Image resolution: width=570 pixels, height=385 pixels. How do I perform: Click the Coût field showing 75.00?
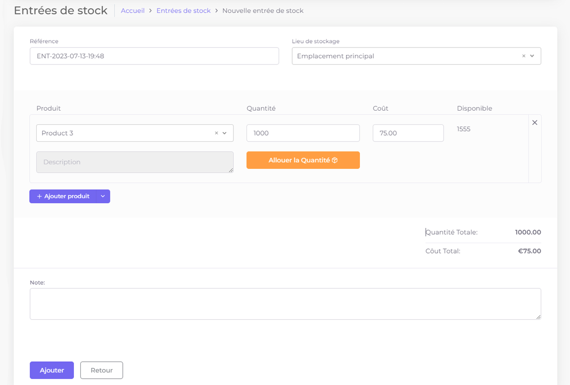click(x=408, y=133)
